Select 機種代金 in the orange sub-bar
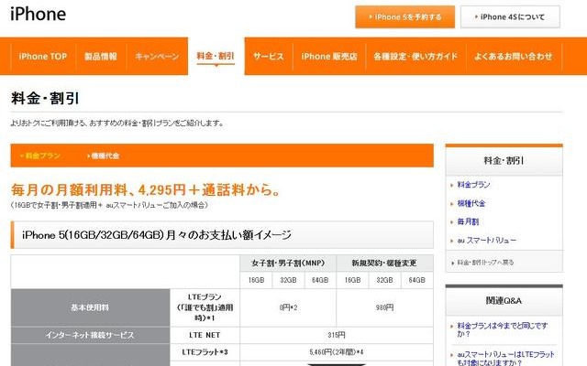 104,156
